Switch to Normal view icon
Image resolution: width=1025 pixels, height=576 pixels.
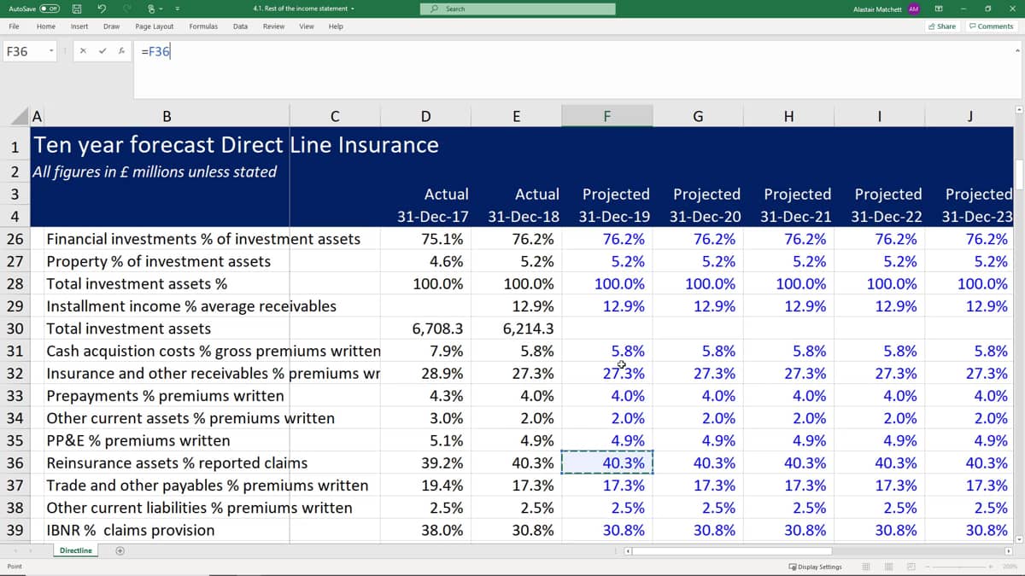(x=866, y=567)
